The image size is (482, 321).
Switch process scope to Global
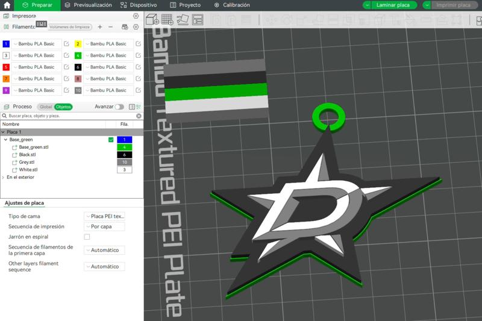pos(46,107)
